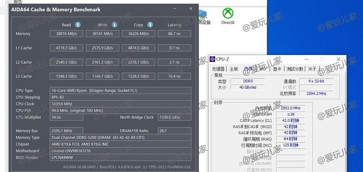The height and width of the screenshot is (172, 363).
Task: Click Memory Type field Dual Channel DDR5-5200
Action: pyautogui.click(x=121, y=138)
